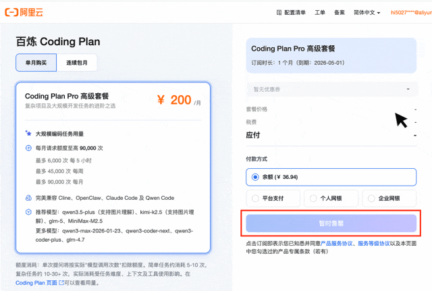Expand the 暂无优惠券 coupon dropdown

[332, 89]
